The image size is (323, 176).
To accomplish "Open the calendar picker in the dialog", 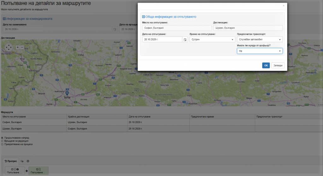I will point(185,39).
